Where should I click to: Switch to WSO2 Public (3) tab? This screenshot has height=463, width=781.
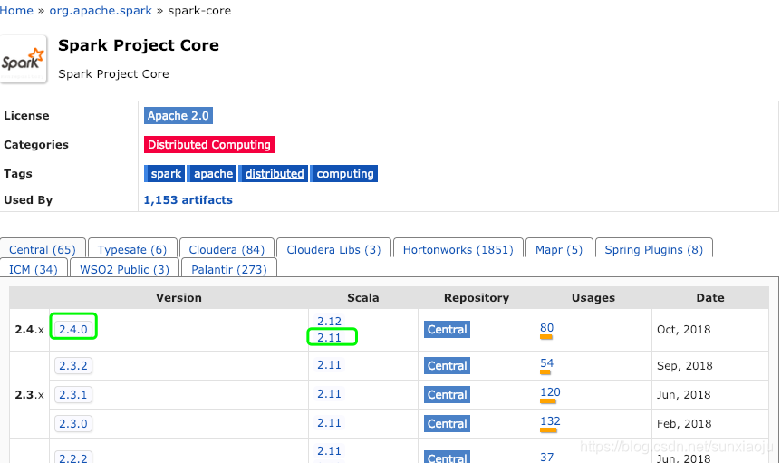[x=124, y=269]
